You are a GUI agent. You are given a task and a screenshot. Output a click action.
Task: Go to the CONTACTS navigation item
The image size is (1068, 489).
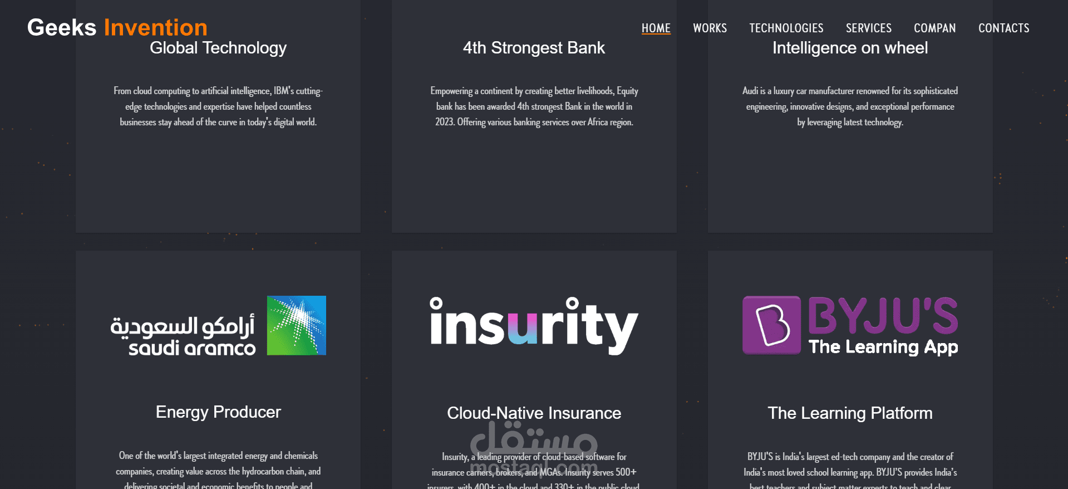click(x=1003, y=28)
